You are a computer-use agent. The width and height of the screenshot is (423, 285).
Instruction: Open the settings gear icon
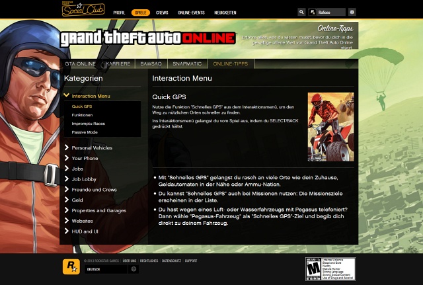(x=352, y=12)
